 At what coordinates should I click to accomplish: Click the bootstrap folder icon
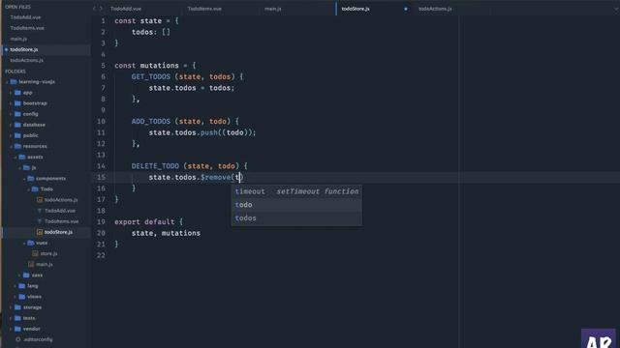click(17, 103)
